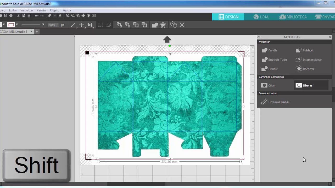Click the 3D boxes replicate icon

point(174,25)
